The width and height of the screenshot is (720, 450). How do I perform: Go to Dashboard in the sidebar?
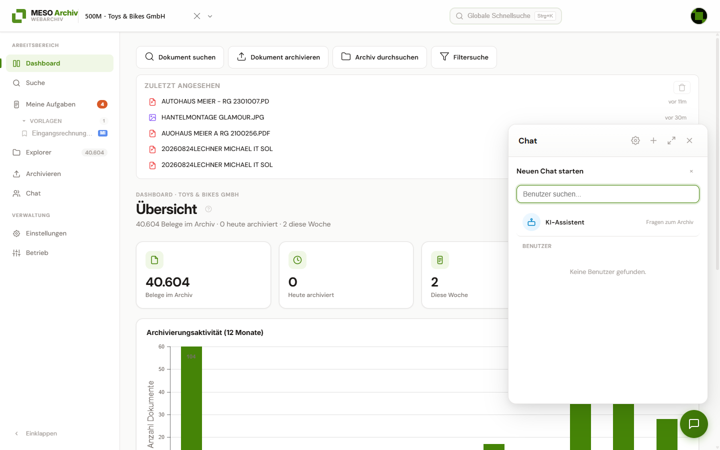(60, 63)
